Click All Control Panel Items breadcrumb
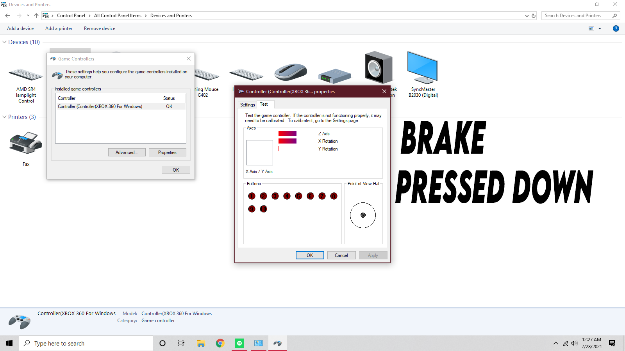Screen dimensions: 625x351 (x=118, y=16)
